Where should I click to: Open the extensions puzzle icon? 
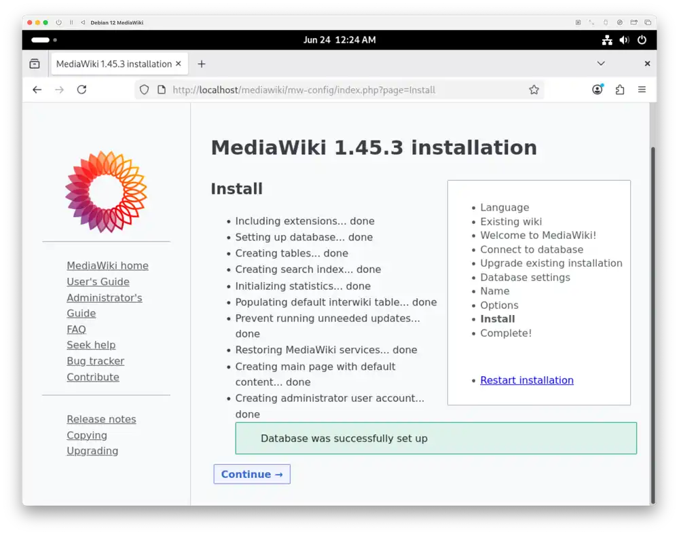(620, 90)
